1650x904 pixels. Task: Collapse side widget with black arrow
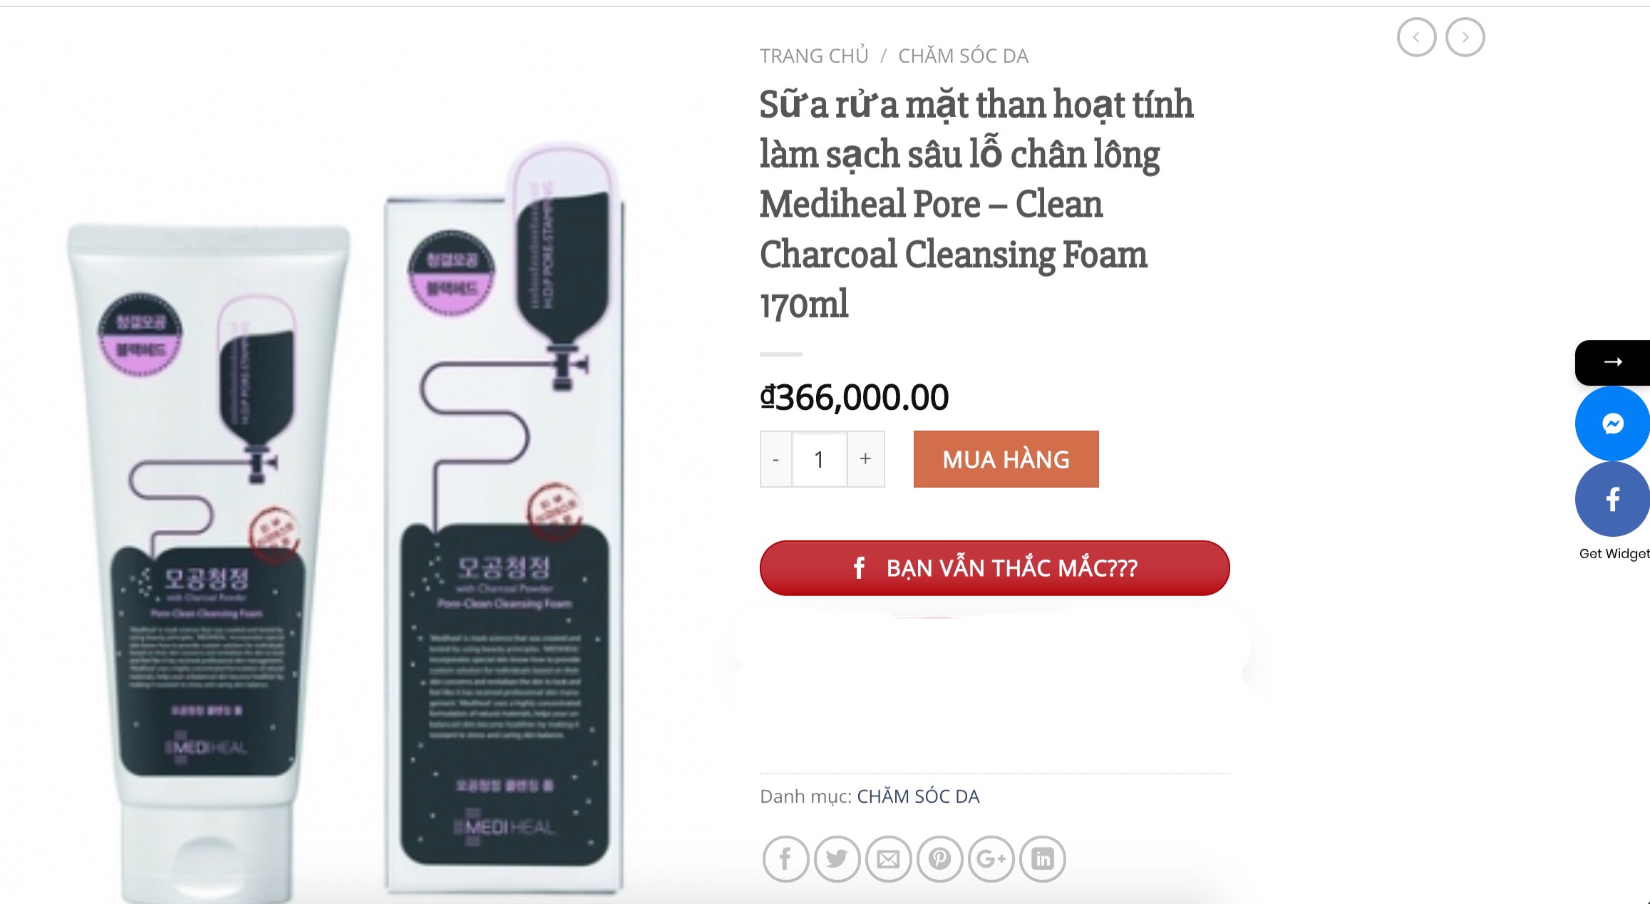click(x=1612, y=362)
